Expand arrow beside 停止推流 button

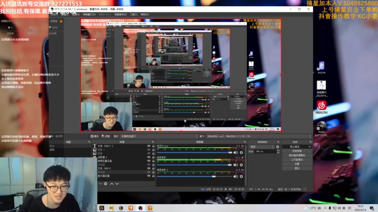[309, 147]
